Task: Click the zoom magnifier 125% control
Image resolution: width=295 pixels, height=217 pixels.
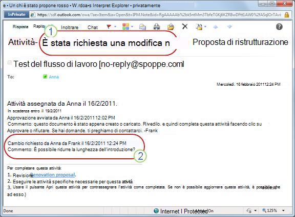Action: pyautogui.click(x=269, y=211)
